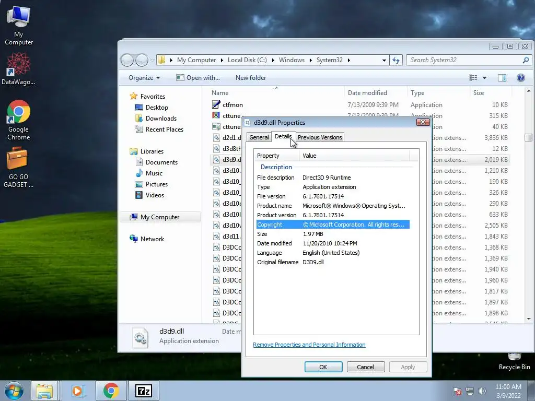The image size is (535, 401).
Task: Click the Explorer forward arrow button
Action: pos(142,60)
